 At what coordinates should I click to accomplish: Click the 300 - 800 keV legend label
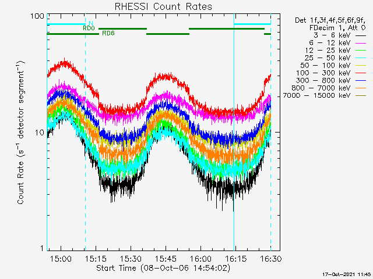pos(323,81)
